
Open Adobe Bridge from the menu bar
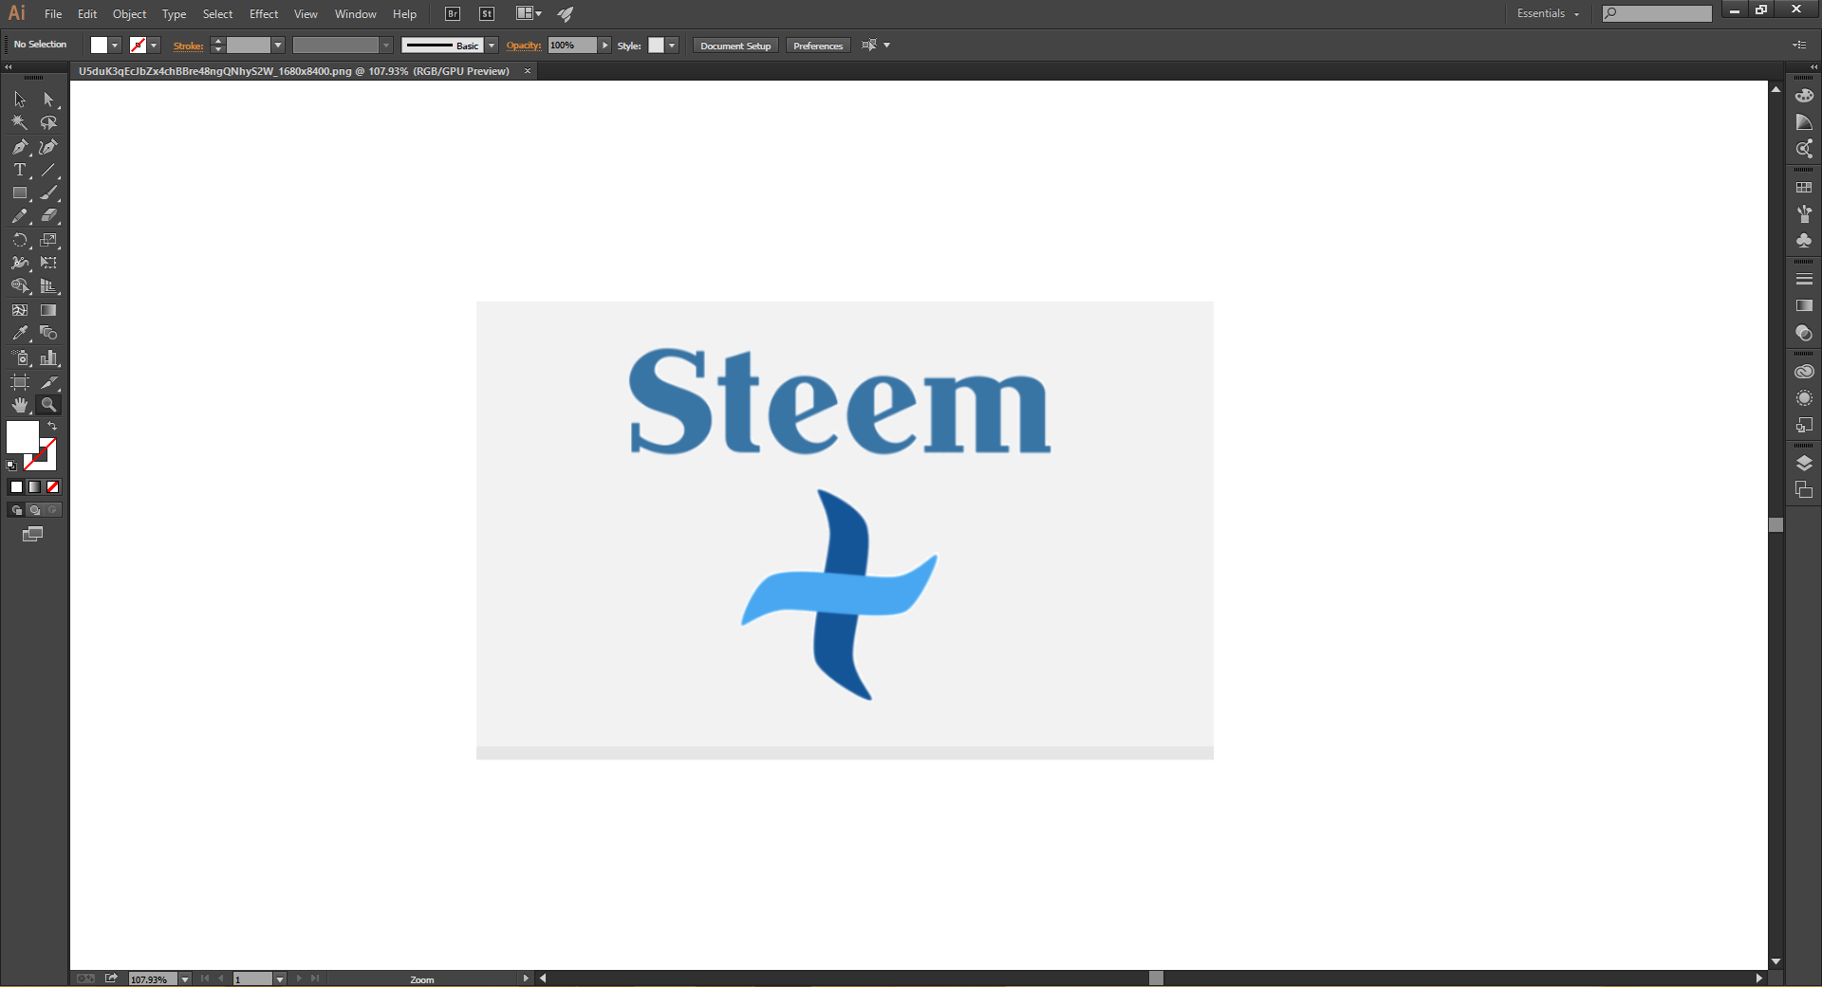click(453, 14)
